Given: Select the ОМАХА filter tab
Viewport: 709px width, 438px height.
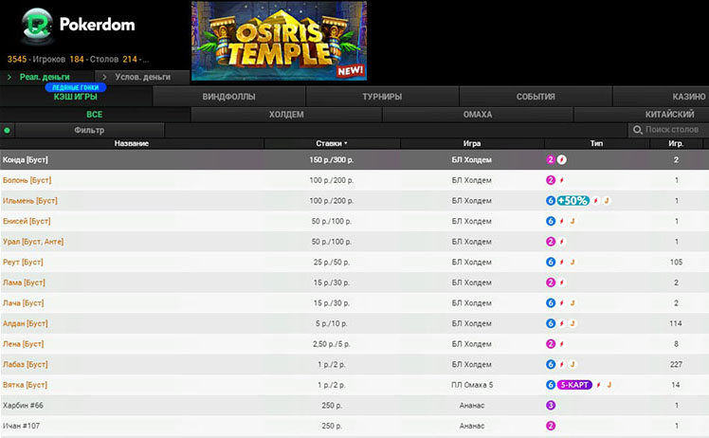Looking at the screenshot, I should (x=478, y=115).
